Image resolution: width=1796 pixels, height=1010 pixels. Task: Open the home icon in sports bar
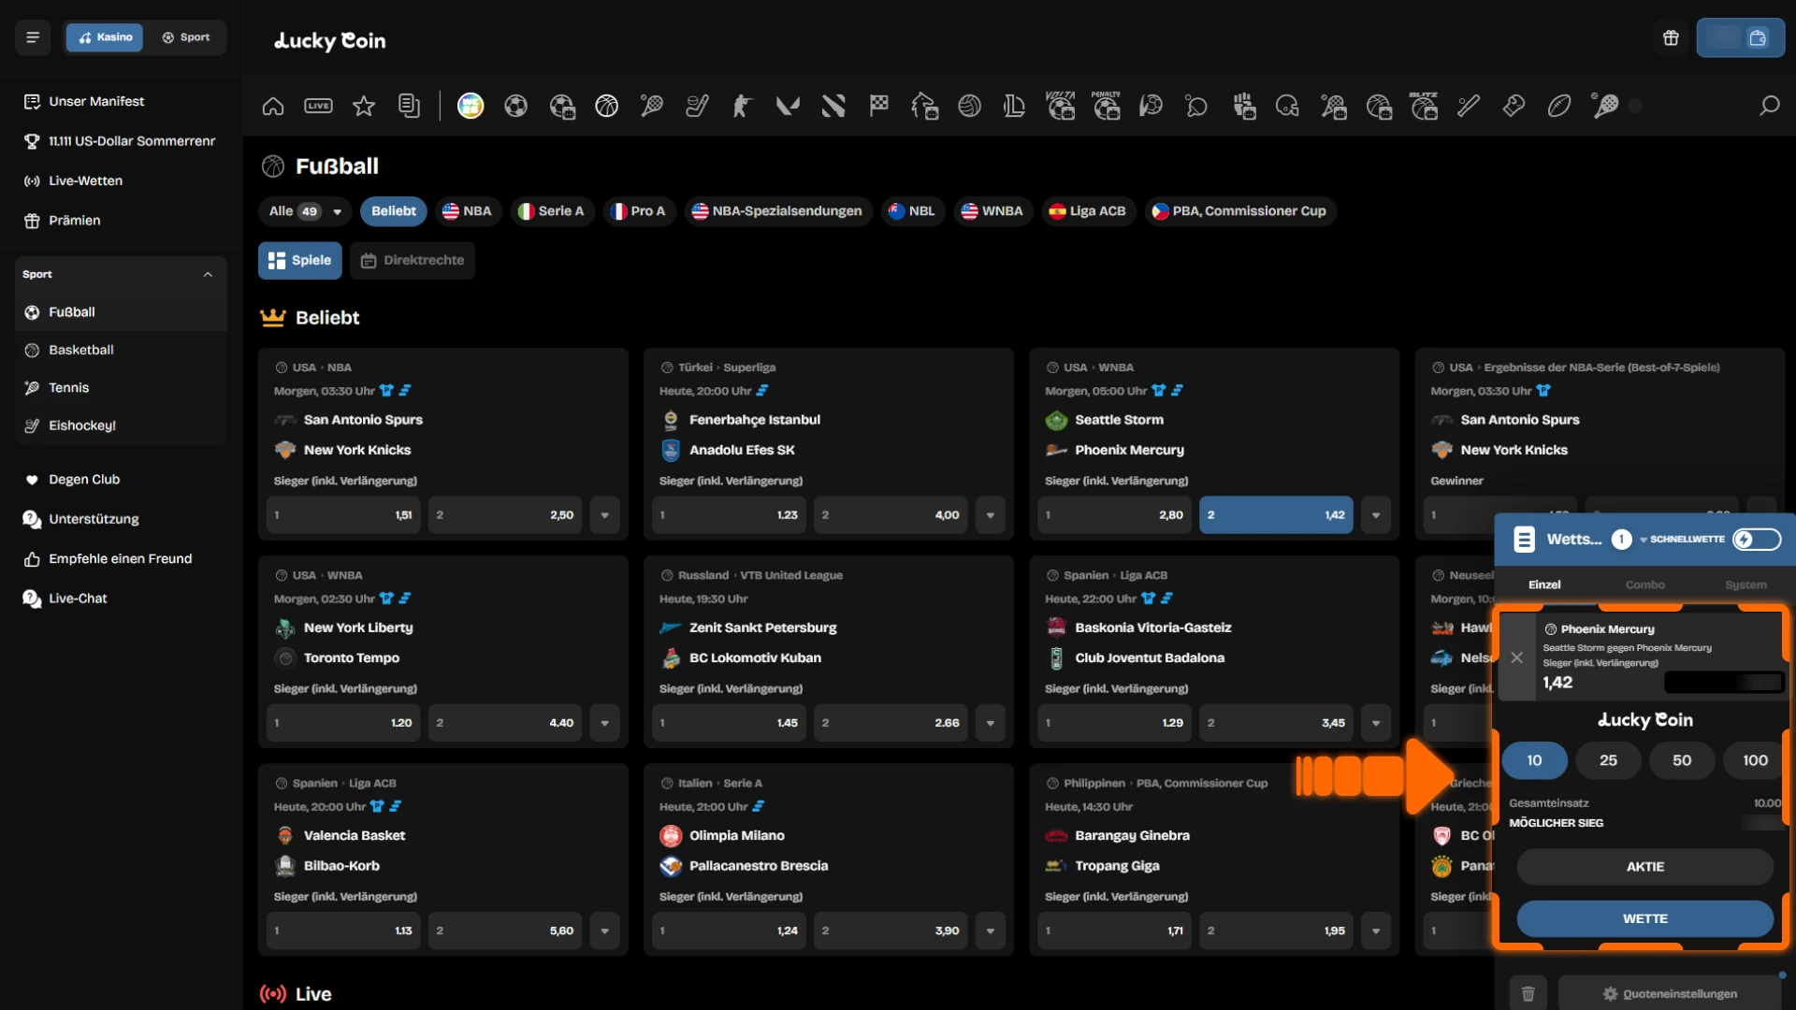(x=272, y=106)
